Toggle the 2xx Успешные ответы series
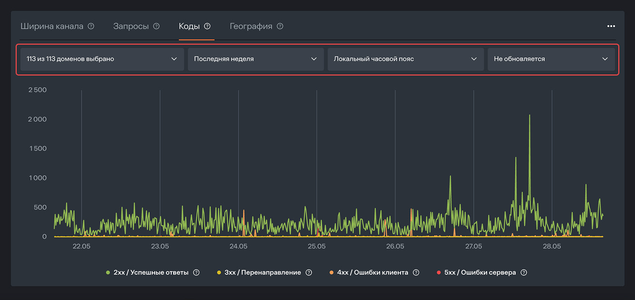 [151, 272]
